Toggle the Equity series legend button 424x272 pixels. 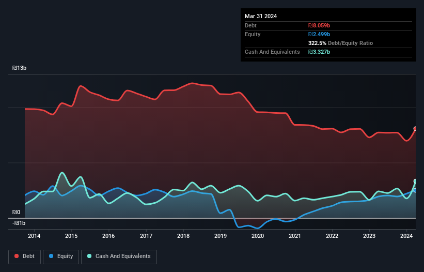click(x=61, y=256)
